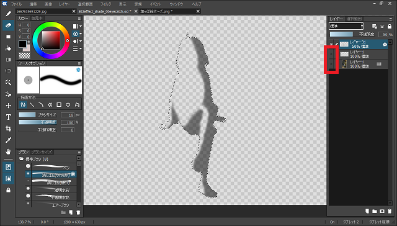Add new brush folder icon
Image resolution: width=397 pixels, height=226 pixels.
tap(63, 212)
